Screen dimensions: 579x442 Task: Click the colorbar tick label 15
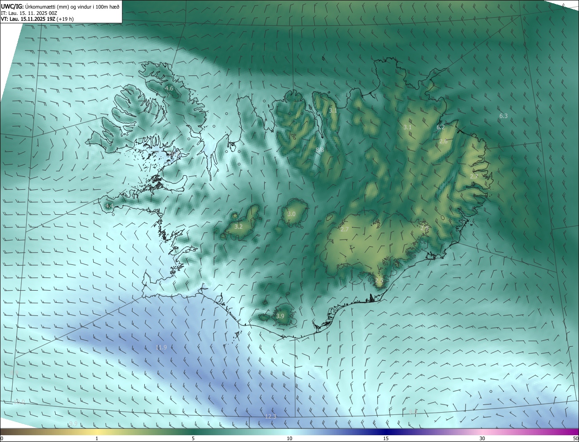pyautogui.click(x=386, y=438)
